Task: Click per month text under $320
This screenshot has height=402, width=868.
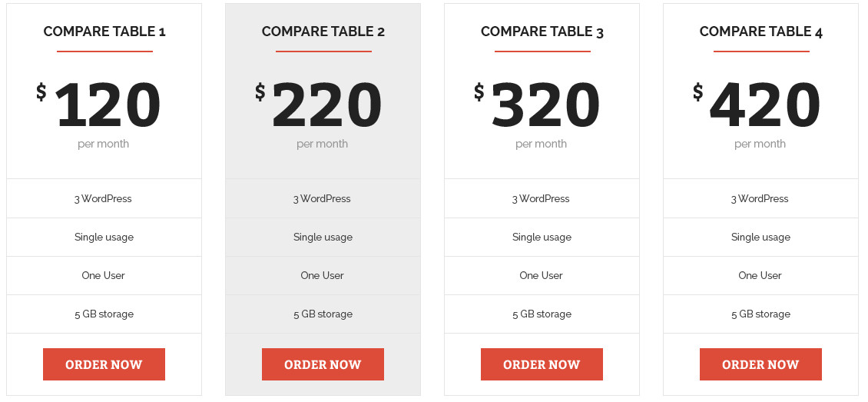Action: click(x=542, y=144)
